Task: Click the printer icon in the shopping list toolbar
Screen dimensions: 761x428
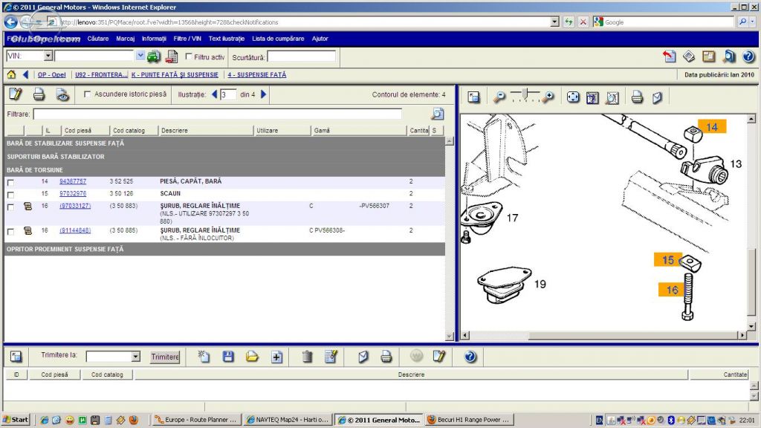Action: (386, 357)
